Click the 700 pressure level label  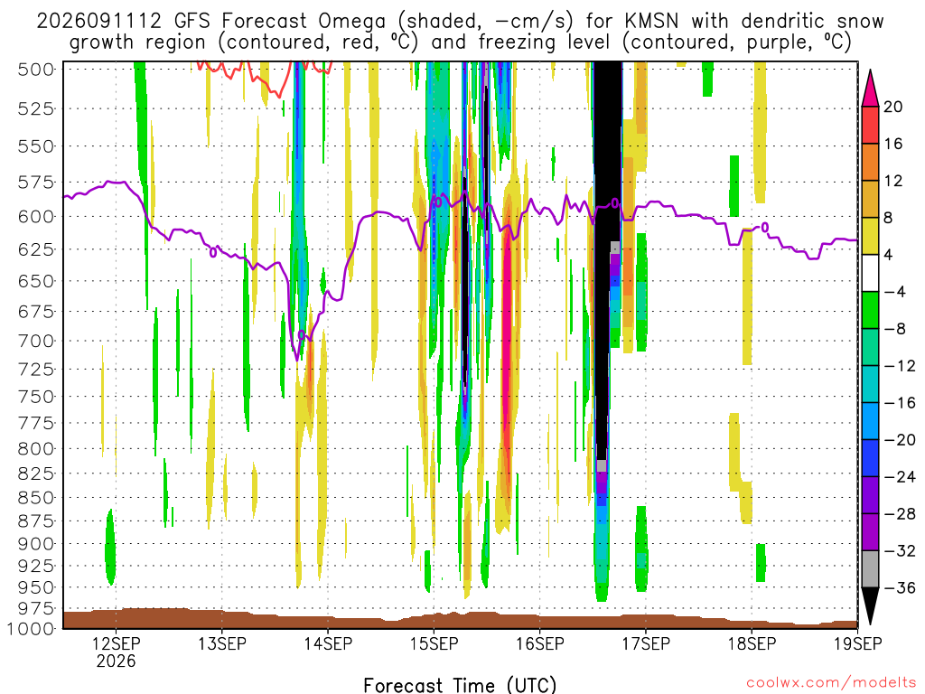coord(36,341)
